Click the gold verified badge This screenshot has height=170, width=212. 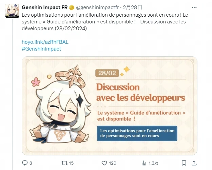point(72,7)
